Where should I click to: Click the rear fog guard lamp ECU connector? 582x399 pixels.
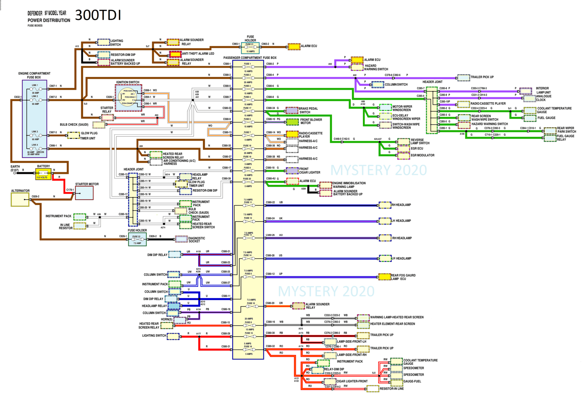pos(385,277)
